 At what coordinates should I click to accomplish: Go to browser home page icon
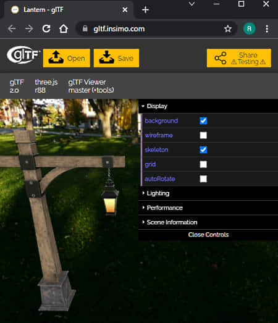click(x=64, y=28)
